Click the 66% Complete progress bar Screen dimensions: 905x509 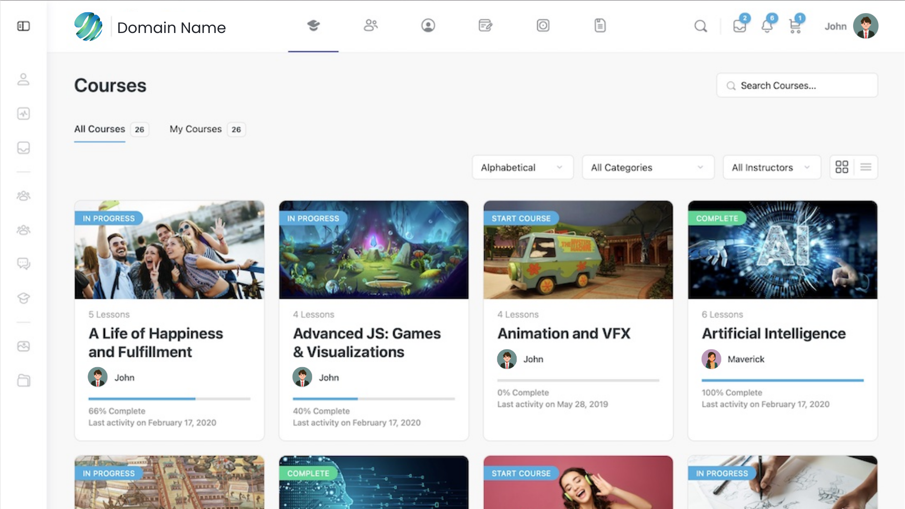point(169,399)
